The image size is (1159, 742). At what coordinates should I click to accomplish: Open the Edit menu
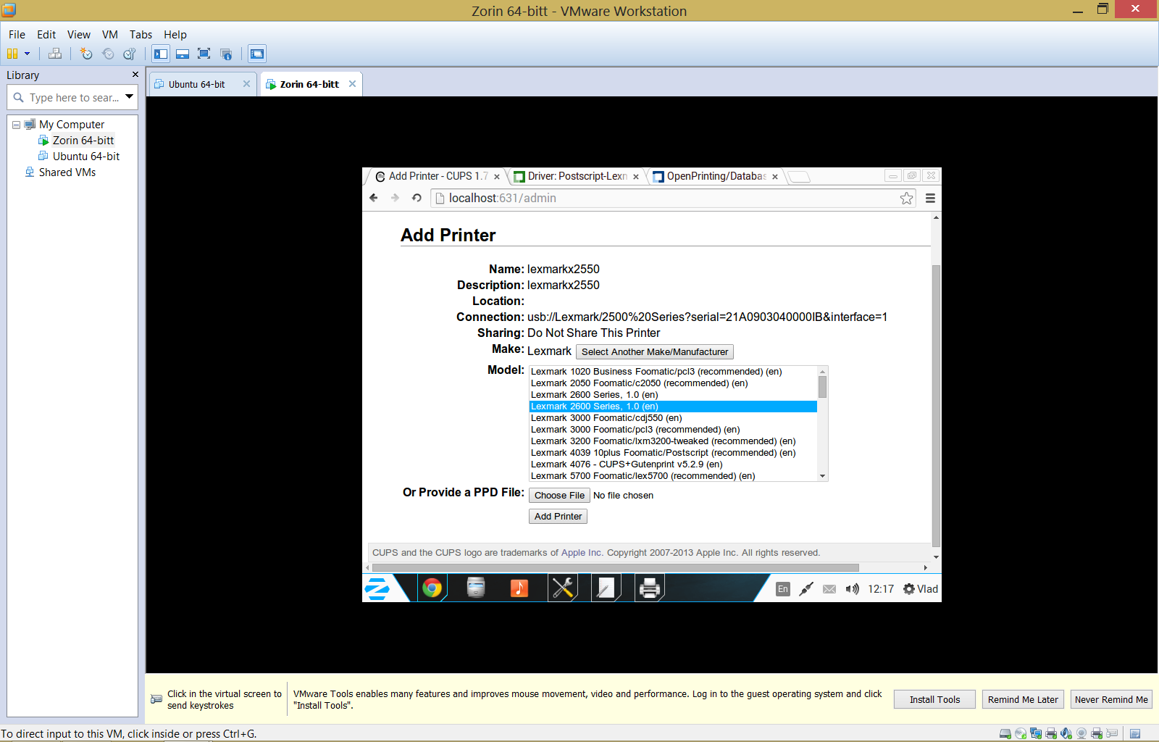click(x=46, y=34)
